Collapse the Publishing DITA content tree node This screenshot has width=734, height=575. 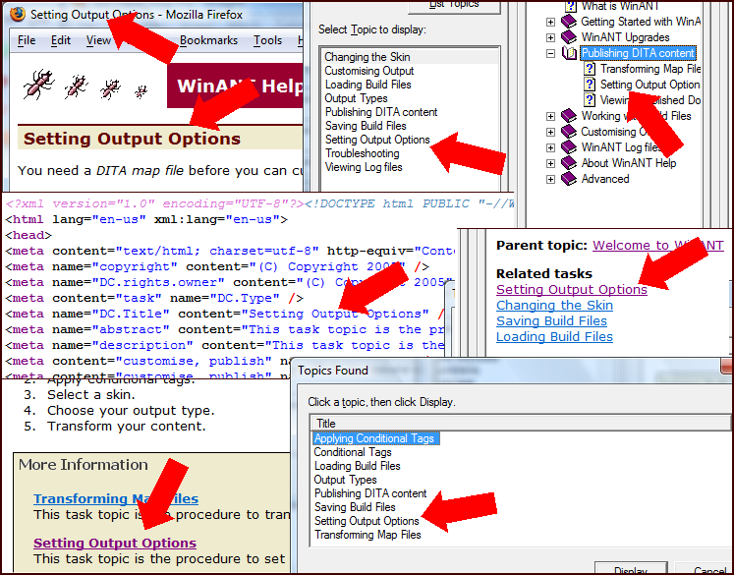pos(550,53)
